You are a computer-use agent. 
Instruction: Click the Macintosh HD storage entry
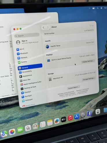click(x=58, y=78)
